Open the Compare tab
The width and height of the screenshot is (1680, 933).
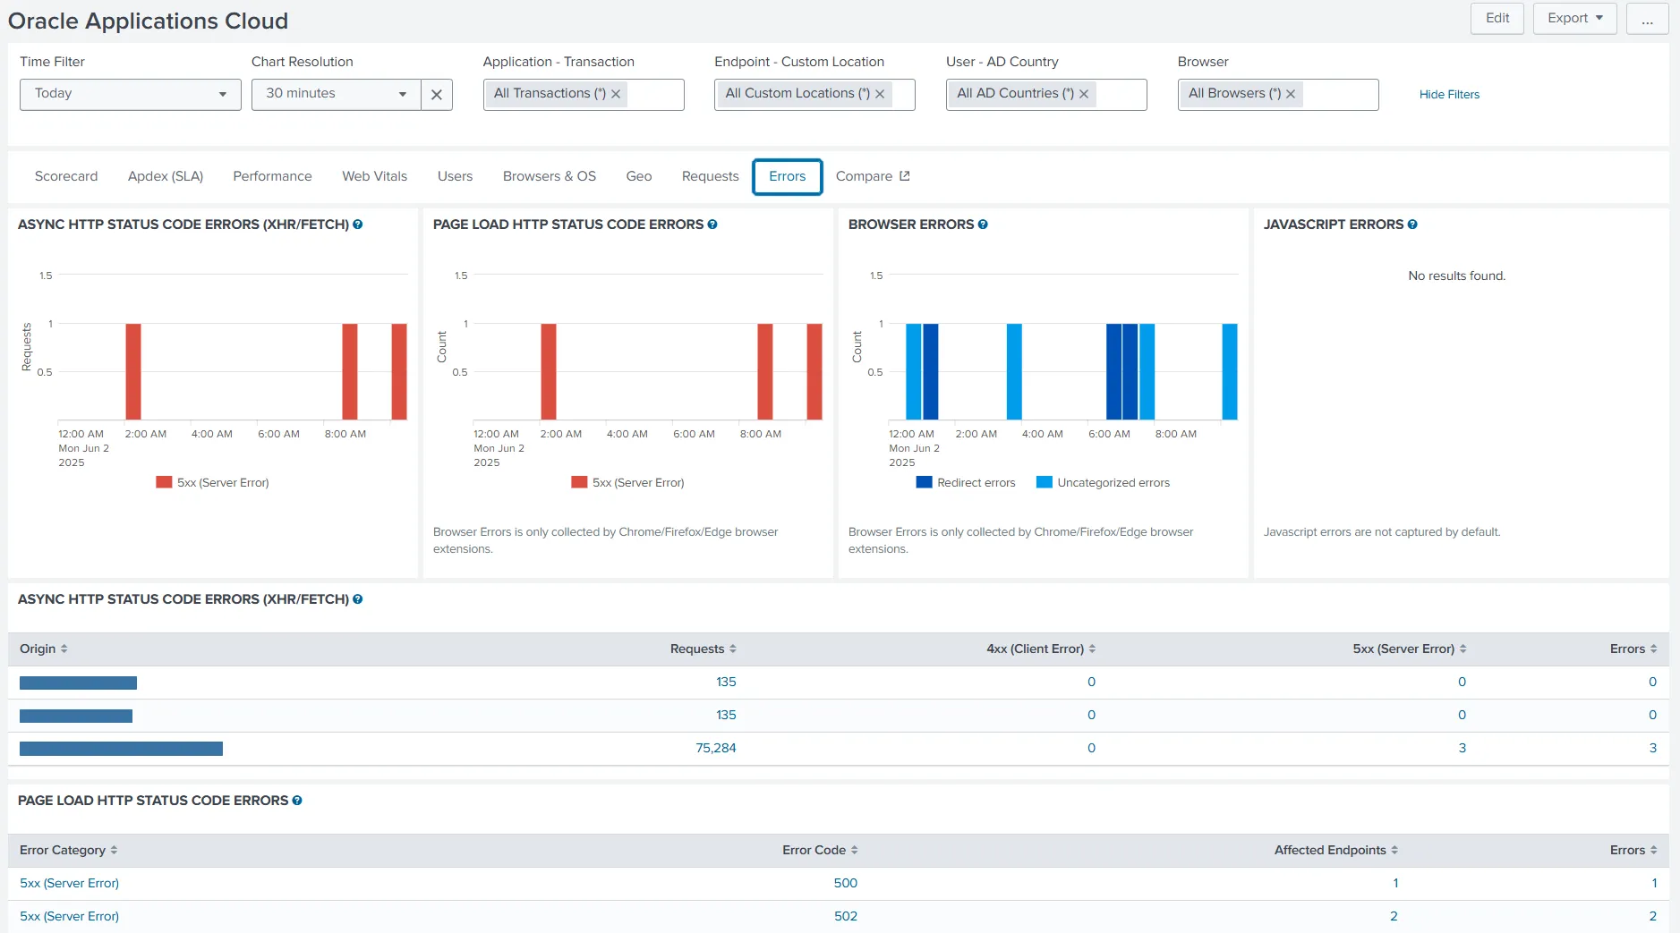[873, 176]
